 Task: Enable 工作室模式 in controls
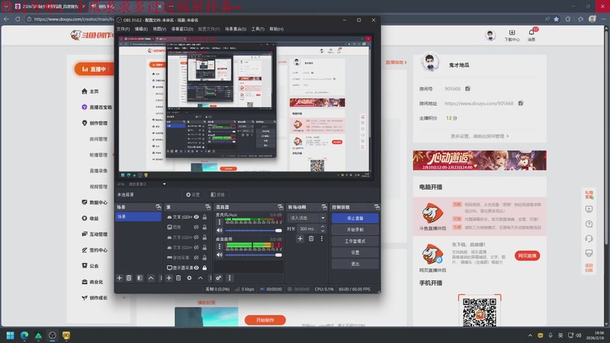[355, 241]
